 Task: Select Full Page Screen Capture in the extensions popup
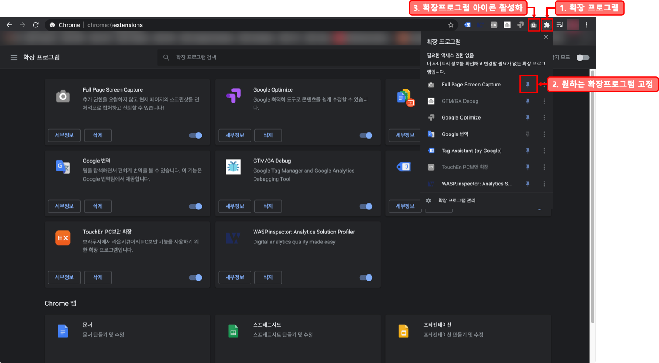[471, 85]
